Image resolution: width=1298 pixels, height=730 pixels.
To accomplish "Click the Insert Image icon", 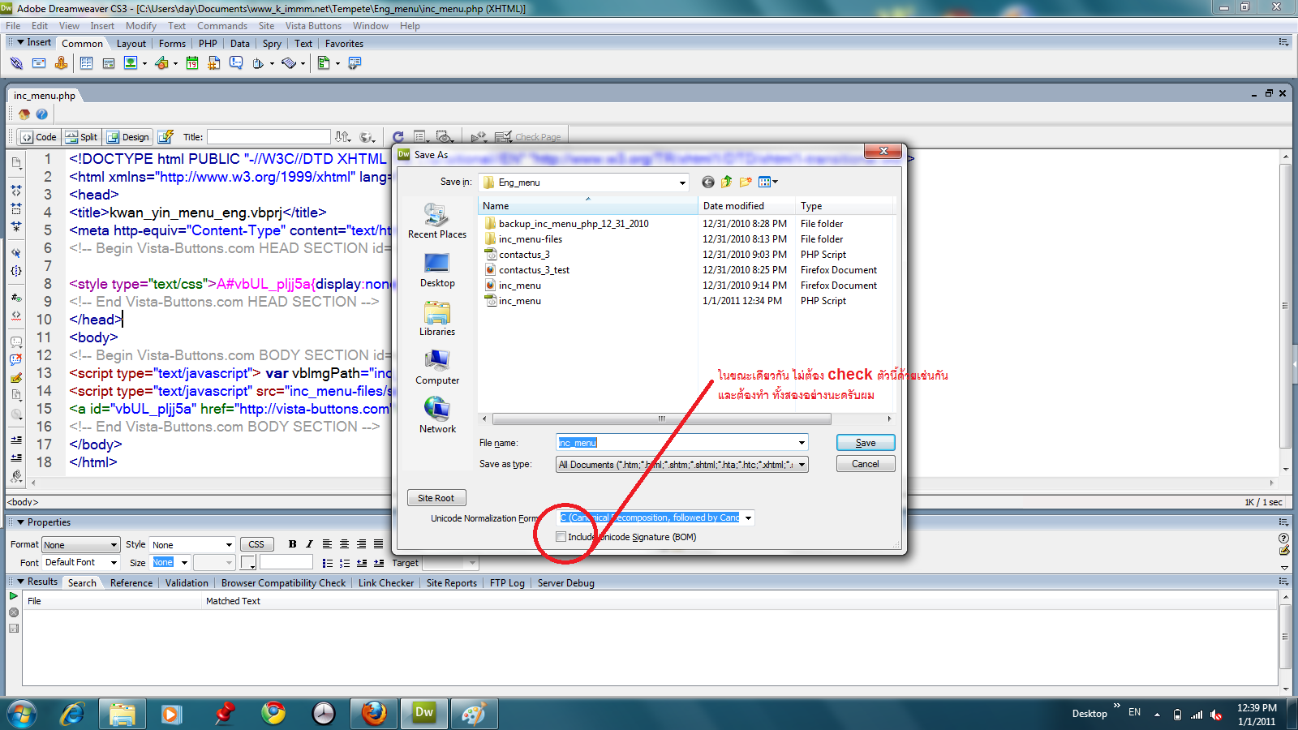I will (x=130, y=63).
